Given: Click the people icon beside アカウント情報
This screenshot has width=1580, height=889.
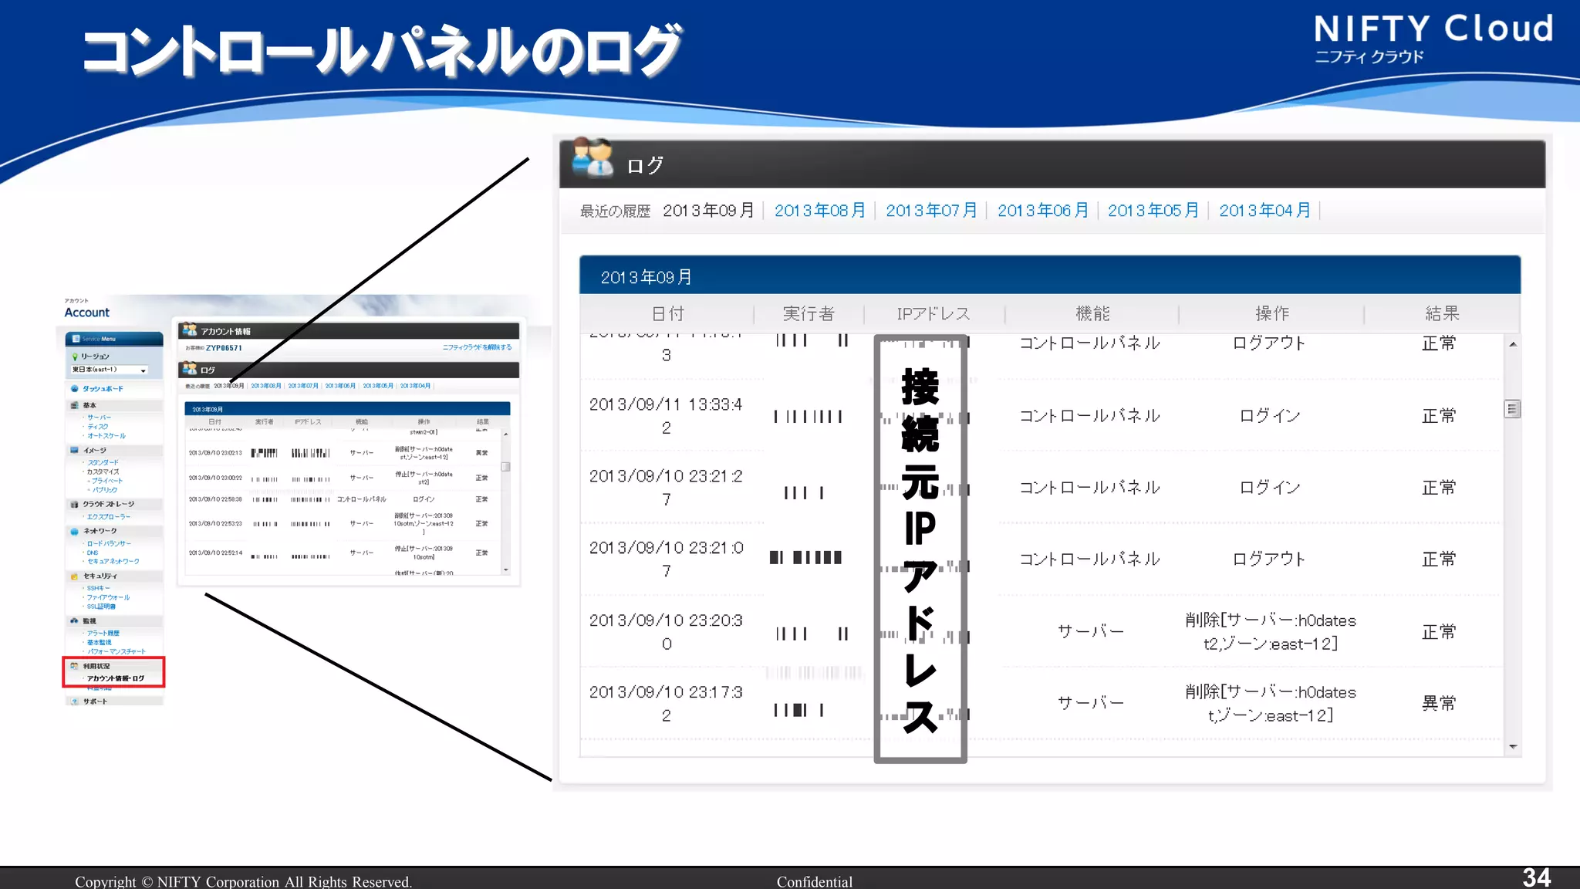Looking at the screenshot, I should coord(190,330).
